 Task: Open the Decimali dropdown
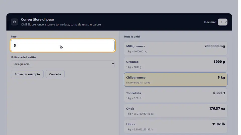tap(223, 22)
